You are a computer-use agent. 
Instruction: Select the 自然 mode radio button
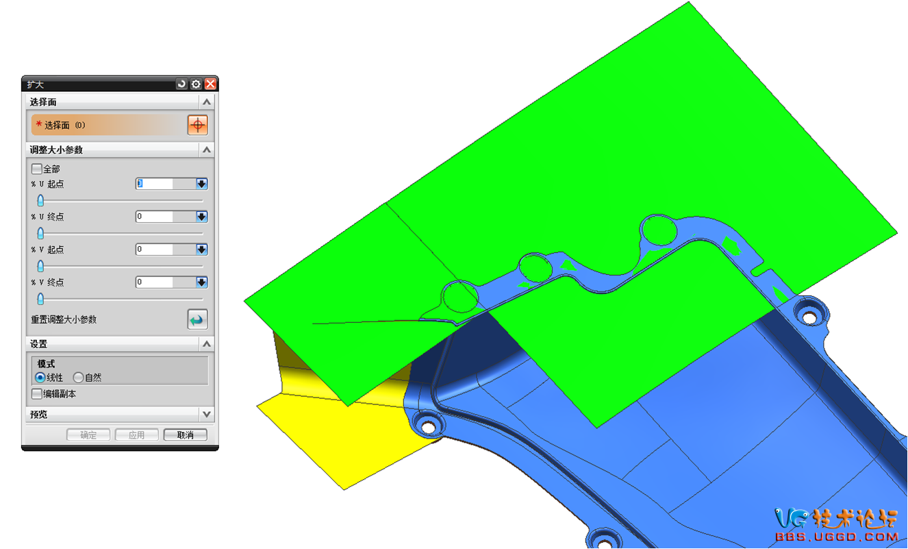tap(78, 378)
